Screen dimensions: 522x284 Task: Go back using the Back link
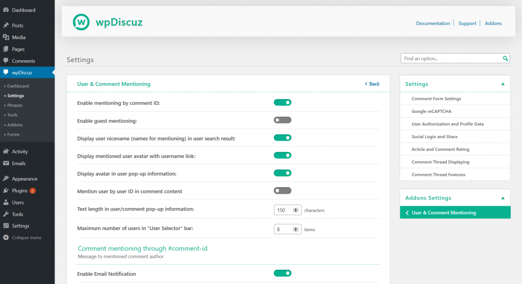372,84
